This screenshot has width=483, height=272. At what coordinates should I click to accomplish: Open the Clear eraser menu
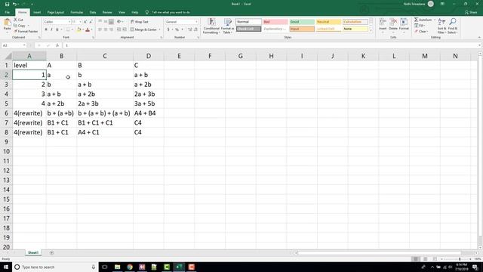tap(421, 32)
